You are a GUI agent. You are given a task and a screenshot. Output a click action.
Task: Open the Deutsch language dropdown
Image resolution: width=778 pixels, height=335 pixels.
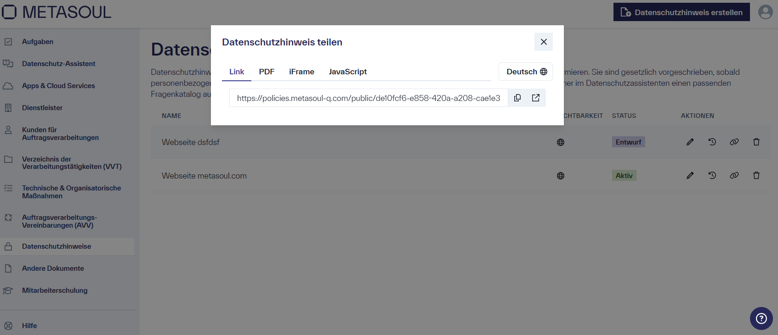(526, 72)
